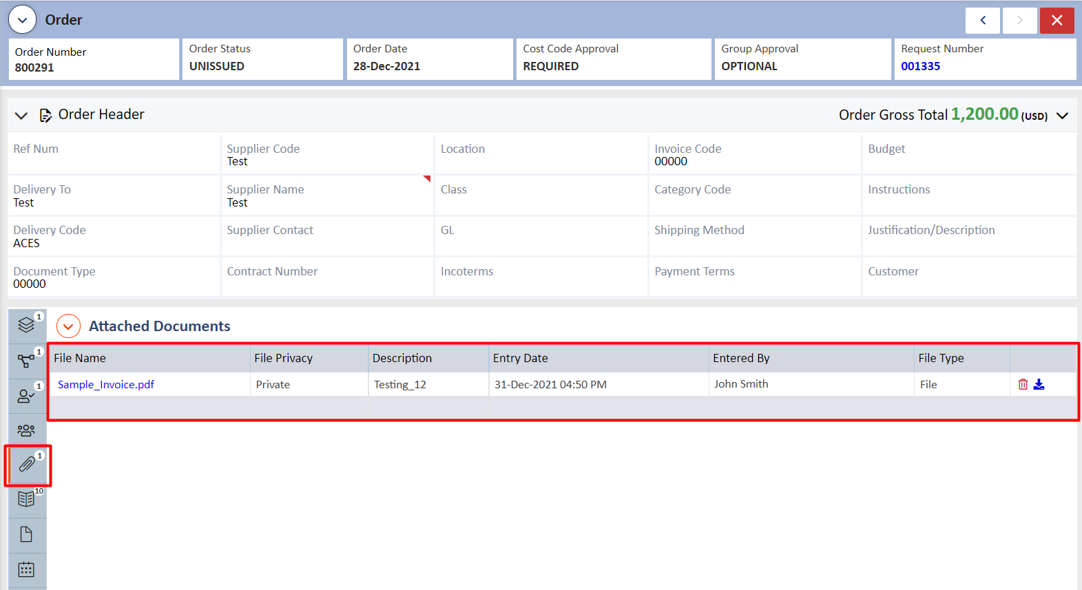The height and width of the screenshot is (590, 1082).
Task: Open the order lines layers sidebar icon
Action: [x=27, y=325]
